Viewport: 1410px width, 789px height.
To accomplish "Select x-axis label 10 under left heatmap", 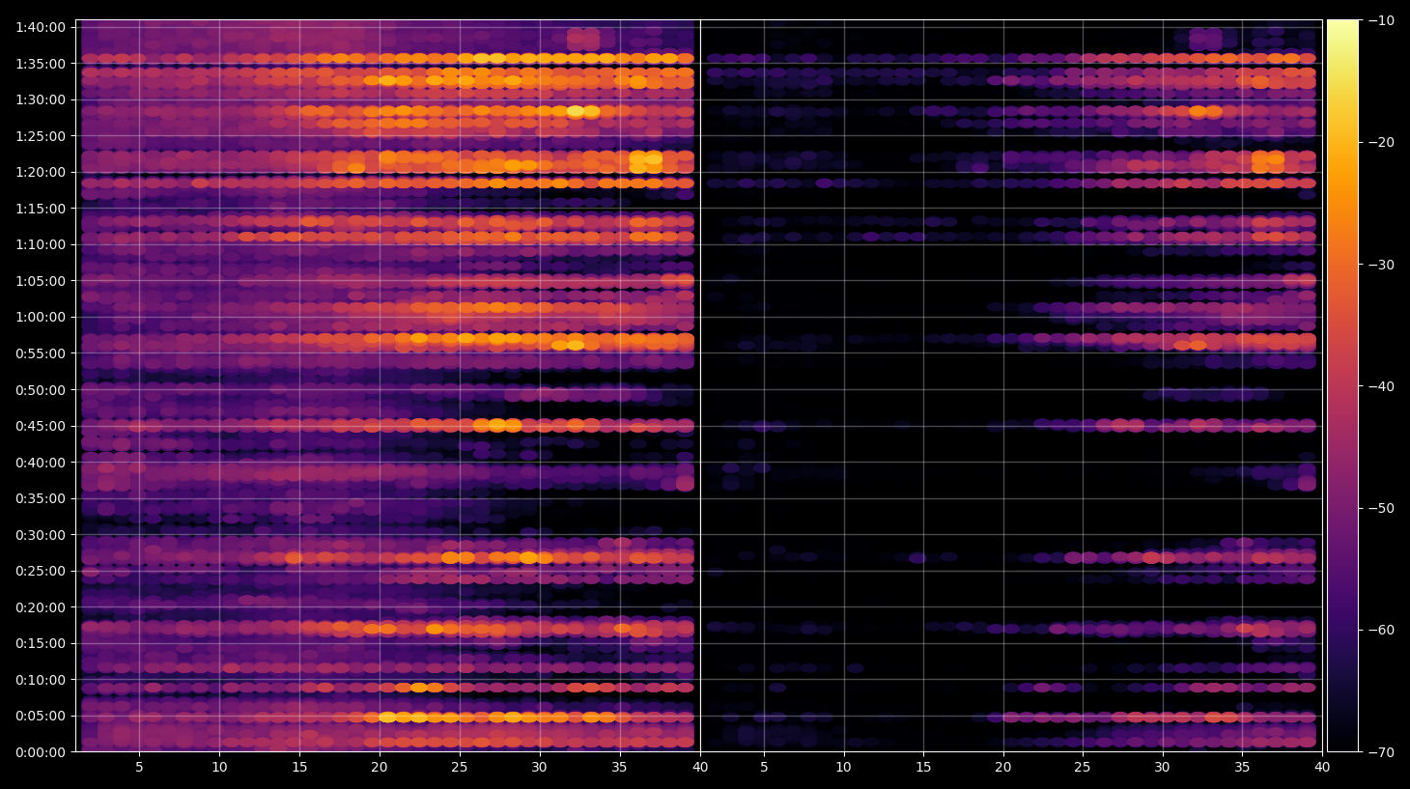I will 219,768.
